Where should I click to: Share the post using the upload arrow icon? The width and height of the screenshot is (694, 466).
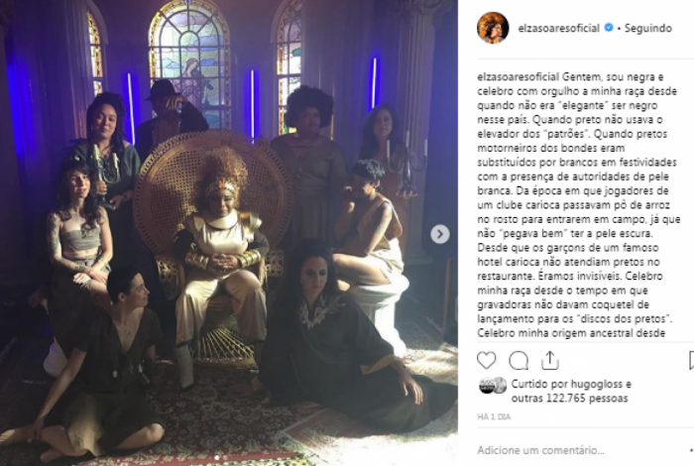point(550,360)
